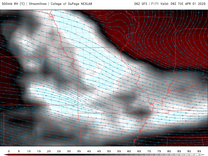Click the "55" value on the color scale
This screenshot has height=156, width=208.
pyautogui.click(x=119, y=151)
